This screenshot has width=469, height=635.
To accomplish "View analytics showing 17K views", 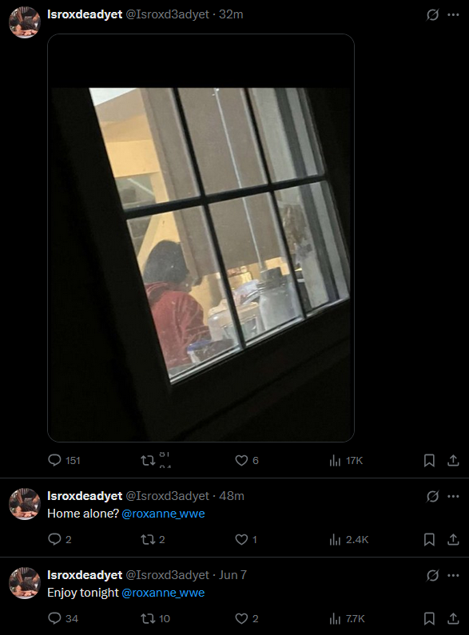I will pos(346,460).
